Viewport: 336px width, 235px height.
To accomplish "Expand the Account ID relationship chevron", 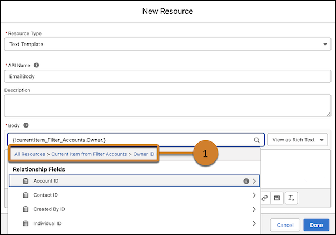I will 254,181.
